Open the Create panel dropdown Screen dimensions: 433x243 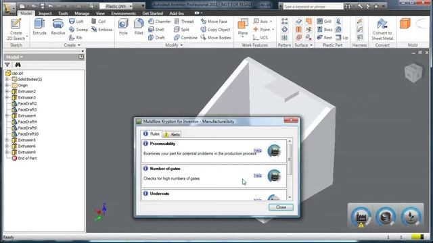click(x=72, y=45)
